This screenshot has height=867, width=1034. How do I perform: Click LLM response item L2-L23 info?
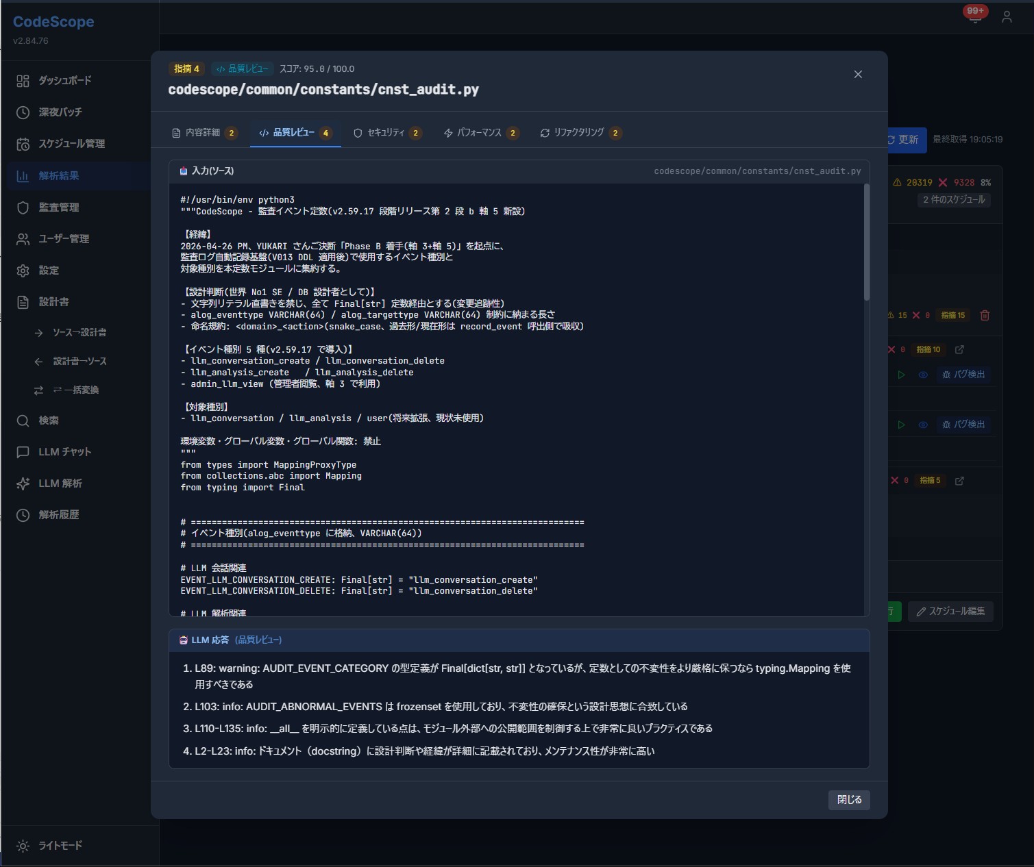[425, 751]
